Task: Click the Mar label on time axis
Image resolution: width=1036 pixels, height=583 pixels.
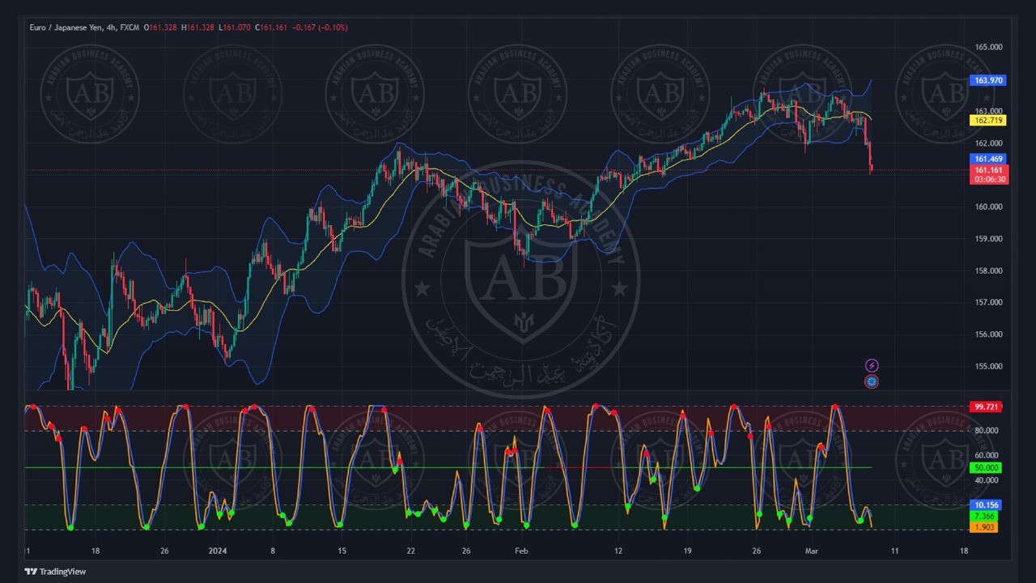Action: (x=812, y=551)
